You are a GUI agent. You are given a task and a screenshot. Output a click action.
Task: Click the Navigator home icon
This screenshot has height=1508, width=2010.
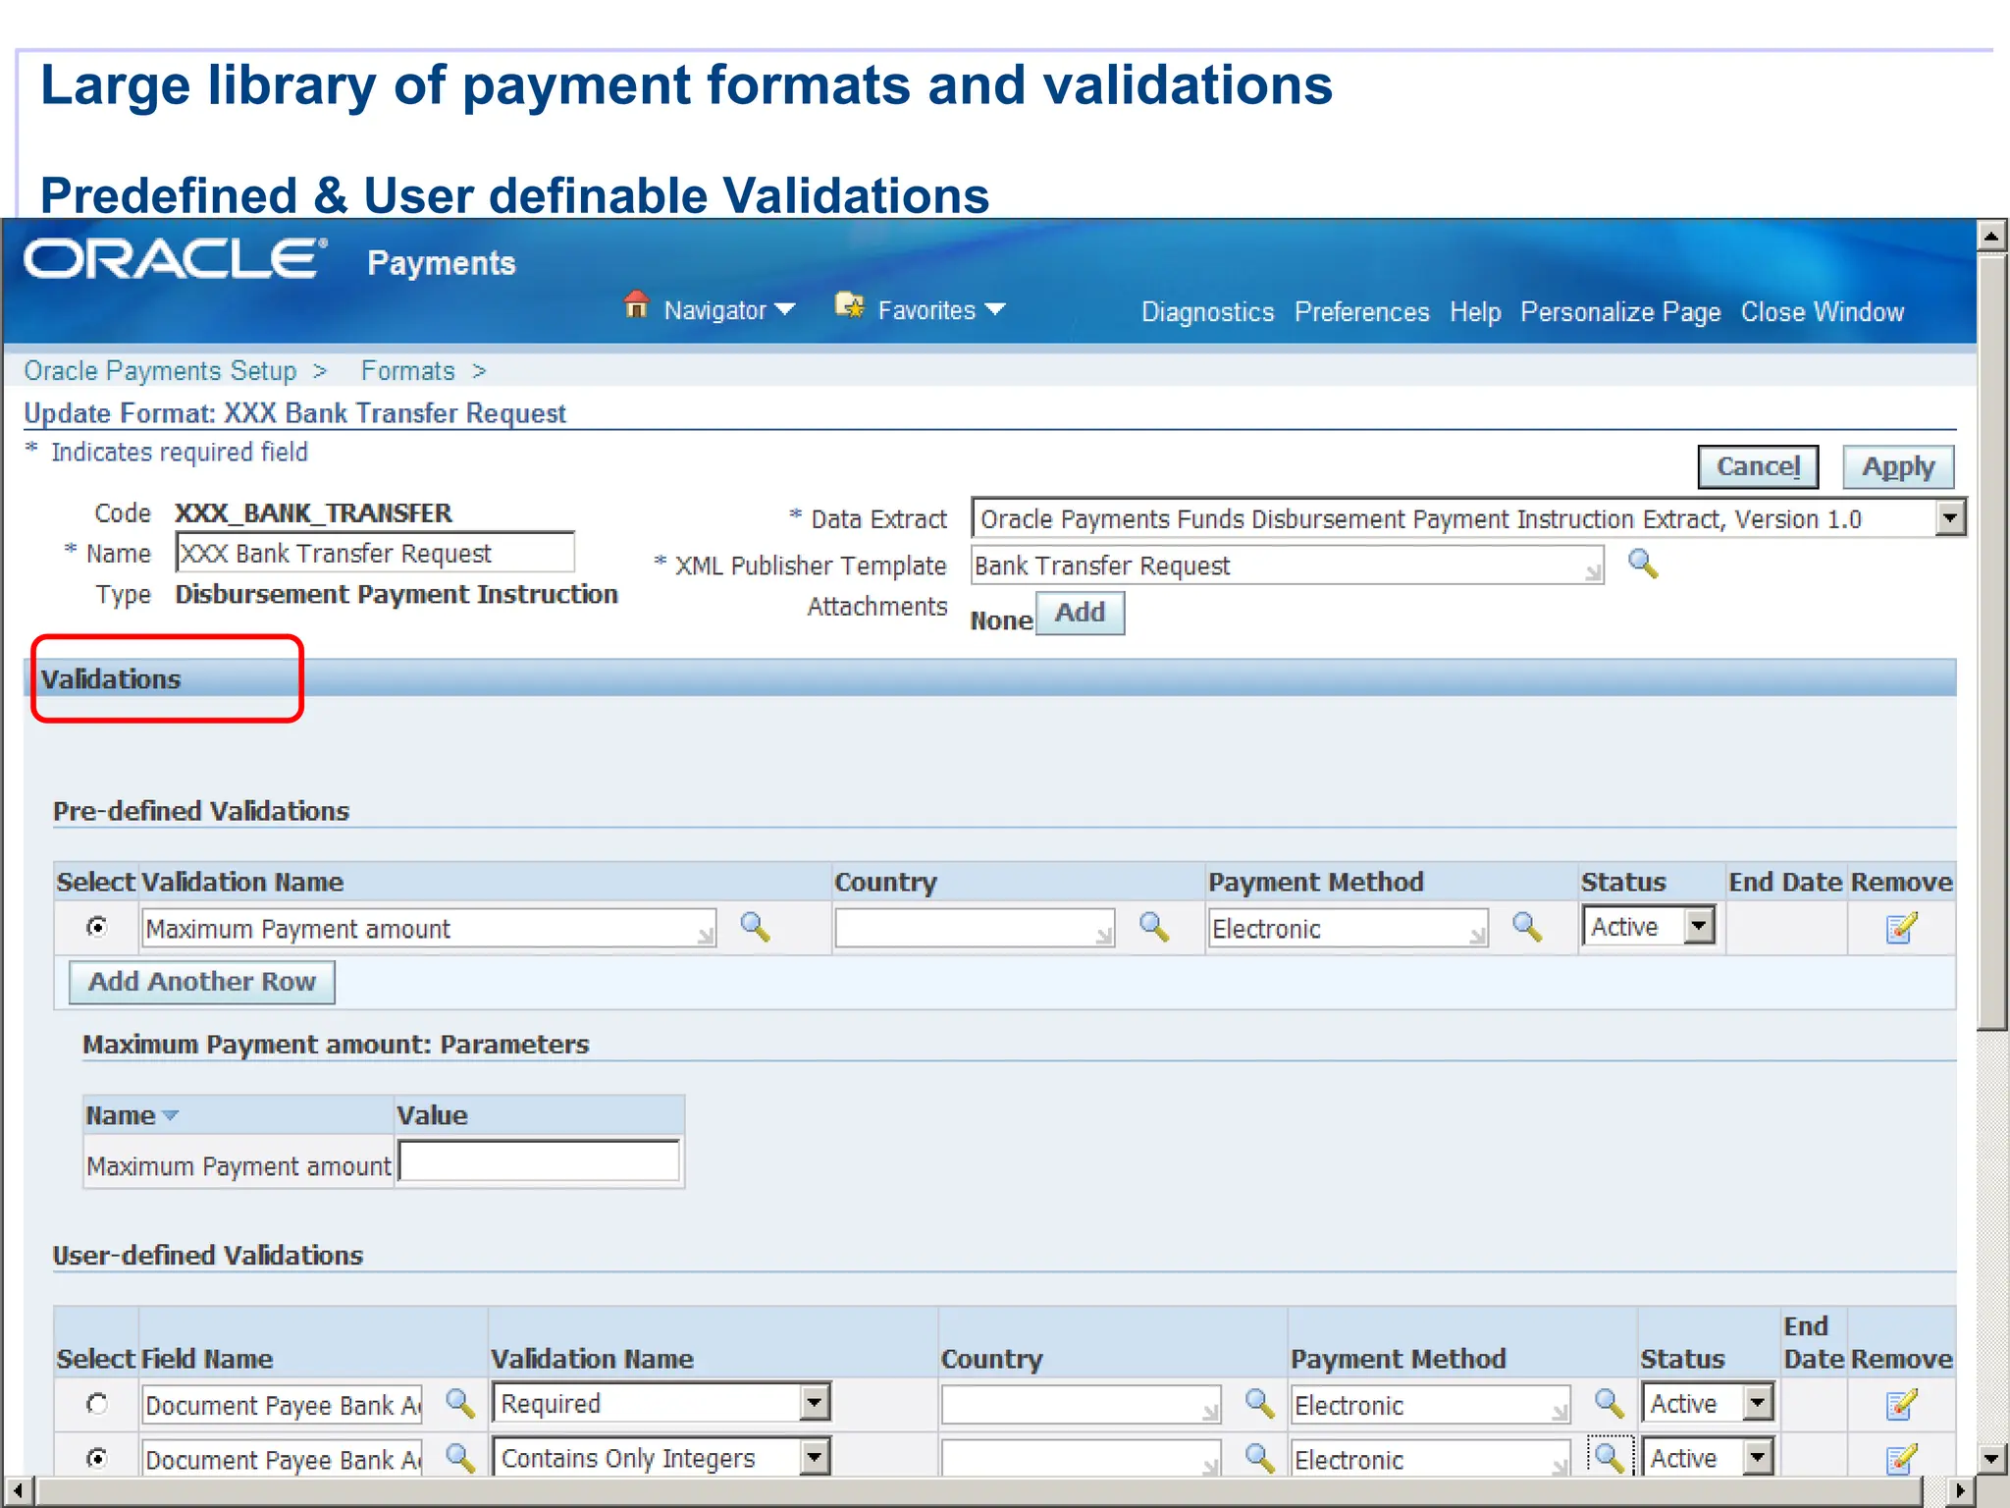point(636,305)
